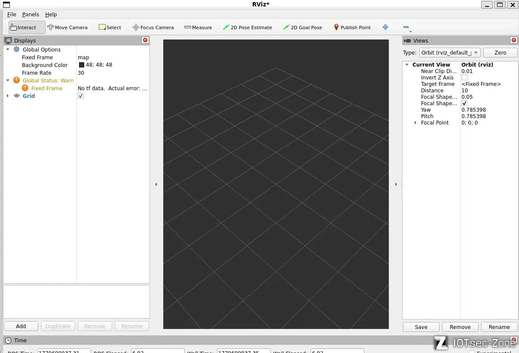The width and height of the screenshot is (519, 353).
Task: Click the Fixed Frame warning icon
Action: click(x=25, y=88)
